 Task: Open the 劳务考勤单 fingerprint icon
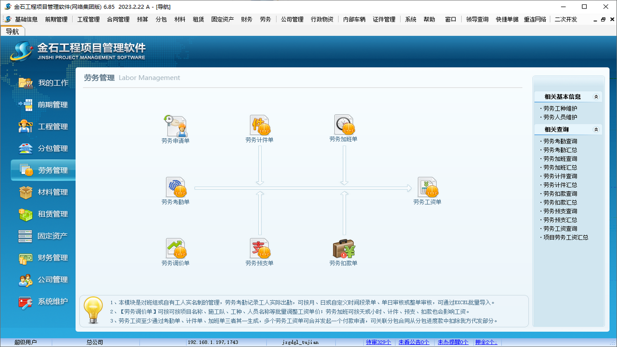(175, 188)
